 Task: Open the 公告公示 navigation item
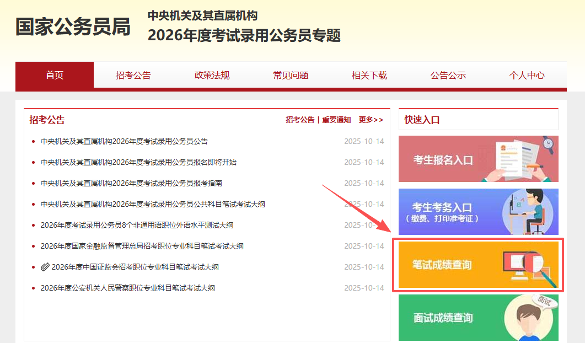[448, 75]
